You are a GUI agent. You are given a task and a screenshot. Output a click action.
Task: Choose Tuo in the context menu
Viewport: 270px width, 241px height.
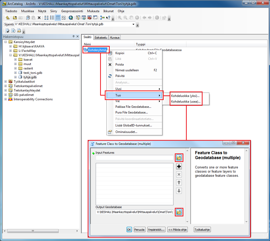click(x=134, y=95)
